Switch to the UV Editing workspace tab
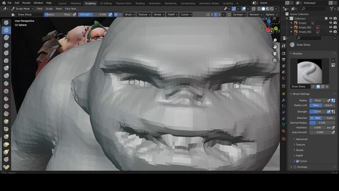This screenshot has width=339, height=191. coord(106,3)
